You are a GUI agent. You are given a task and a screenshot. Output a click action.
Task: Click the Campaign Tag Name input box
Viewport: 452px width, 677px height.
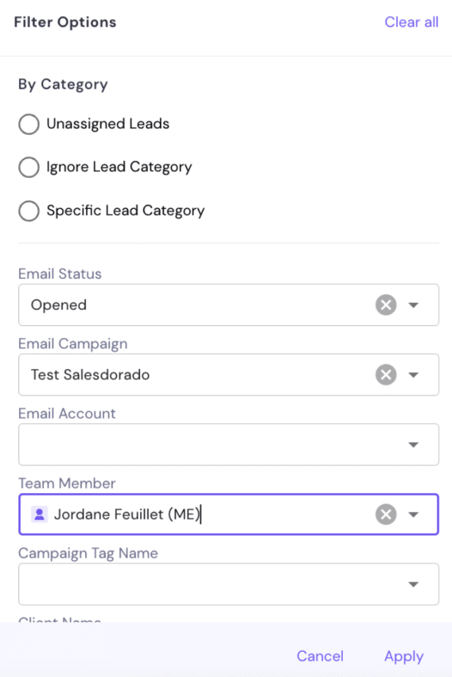198,584
